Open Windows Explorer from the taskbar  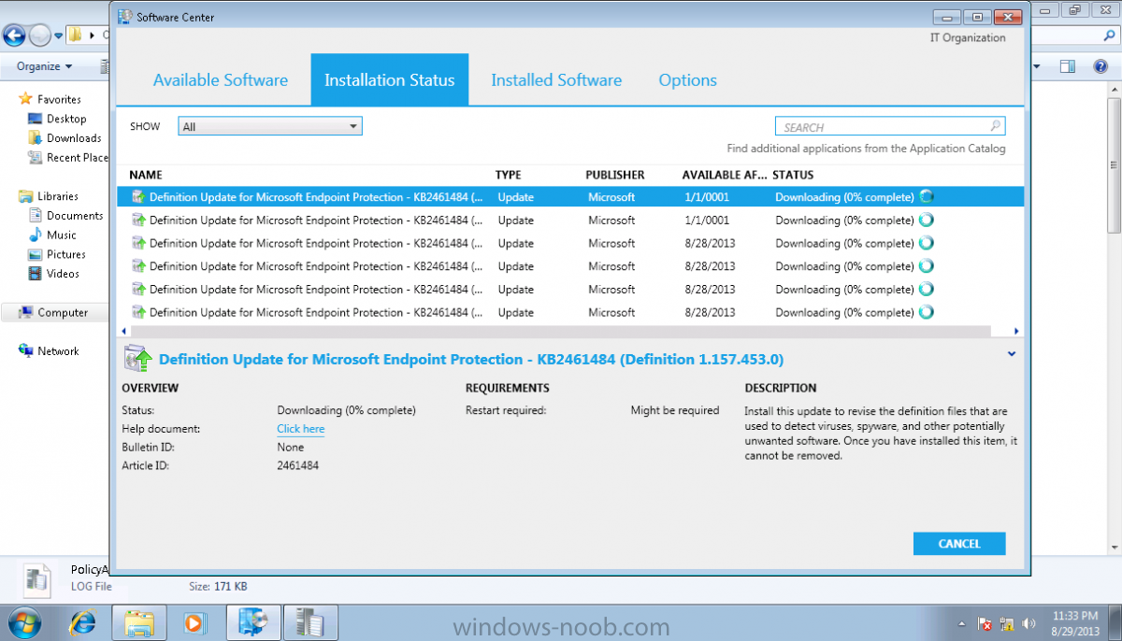pos(139,621)
